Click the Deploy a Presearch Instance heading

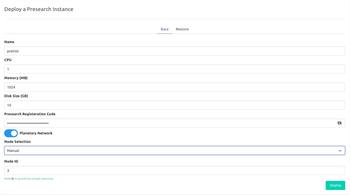click(x=39, y=9)
